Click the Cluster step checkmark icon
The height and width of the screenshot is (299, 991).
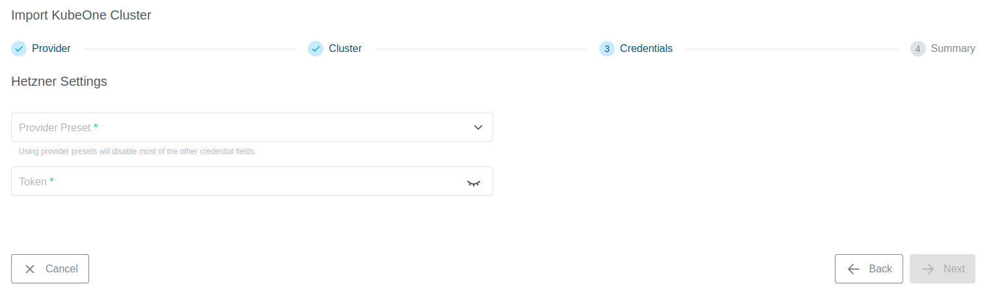point(316,49)
